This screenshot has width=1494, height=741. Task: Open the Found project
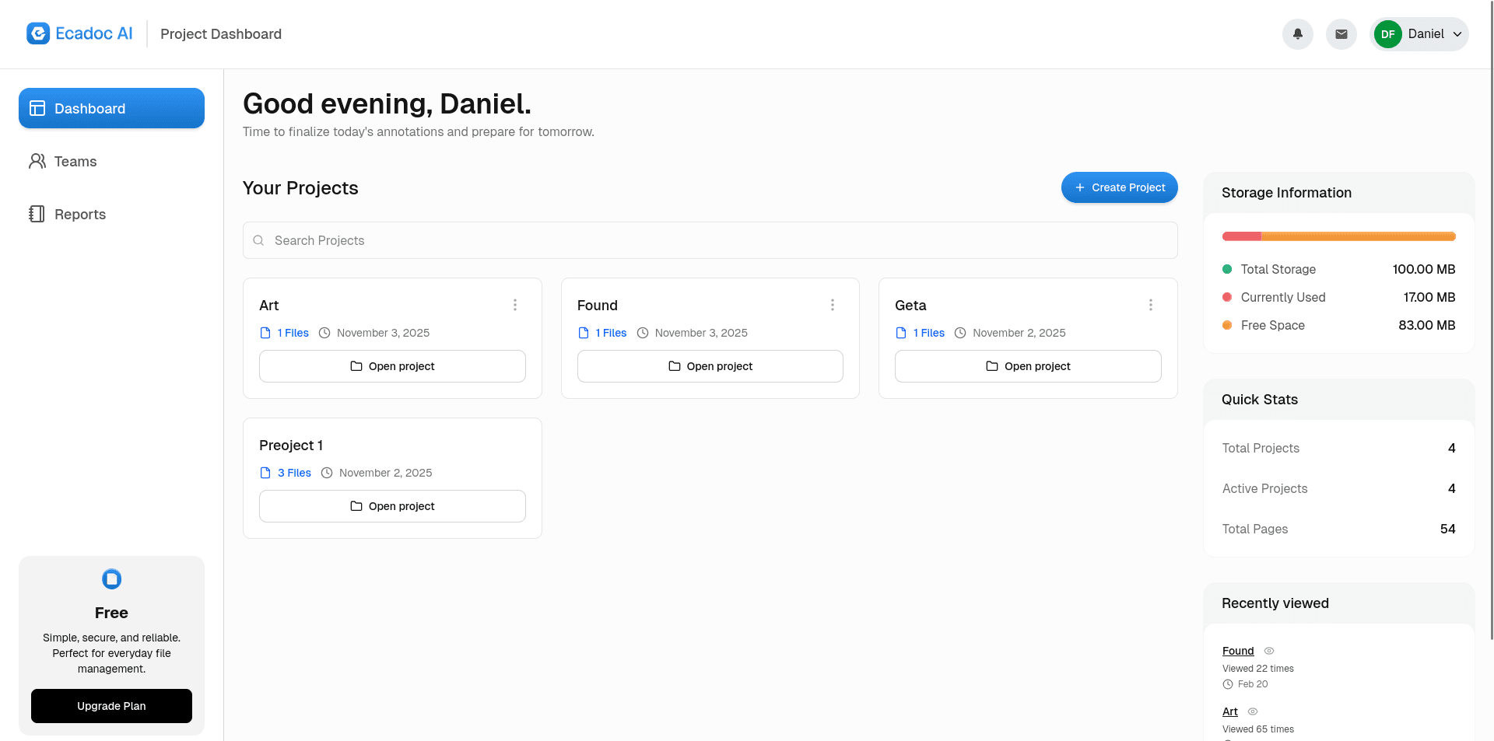(x=710, y=366)
